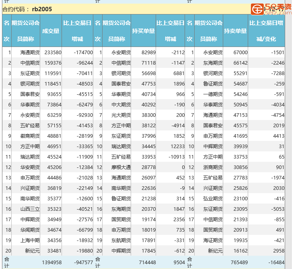
Task: Click the cell showing 54687
Action: pyautogui.click(x=241, y=84)
